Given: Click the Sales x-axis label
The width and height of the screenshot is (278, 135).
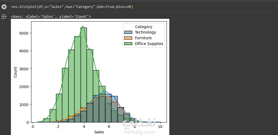Looking at the screenshot, I should 99,132.
